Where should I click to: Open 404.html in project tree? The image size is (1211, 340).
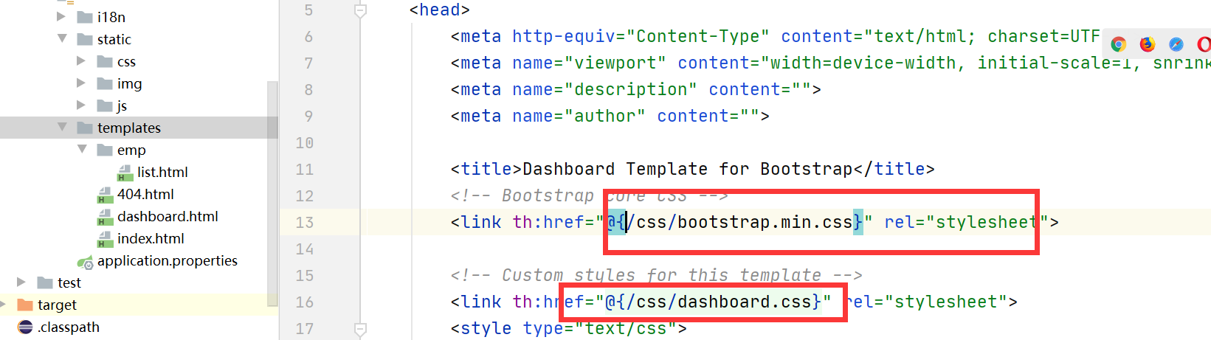(x=145, y=194)
